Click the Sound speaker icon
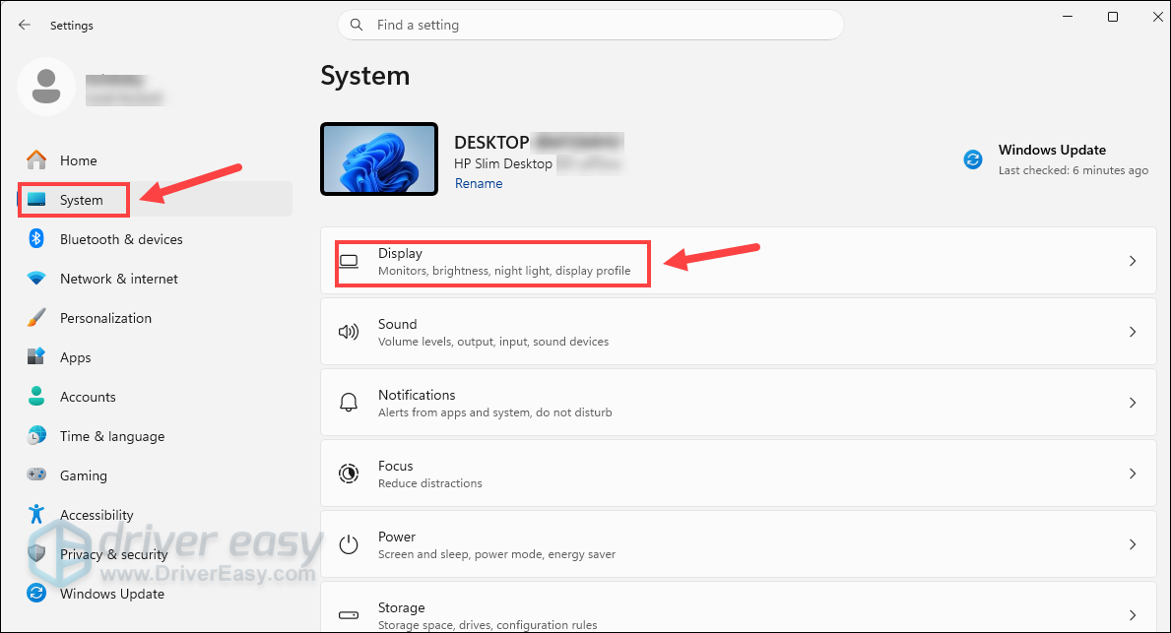The height and width of the screenshot is (633, 1171). coord(348,332)
